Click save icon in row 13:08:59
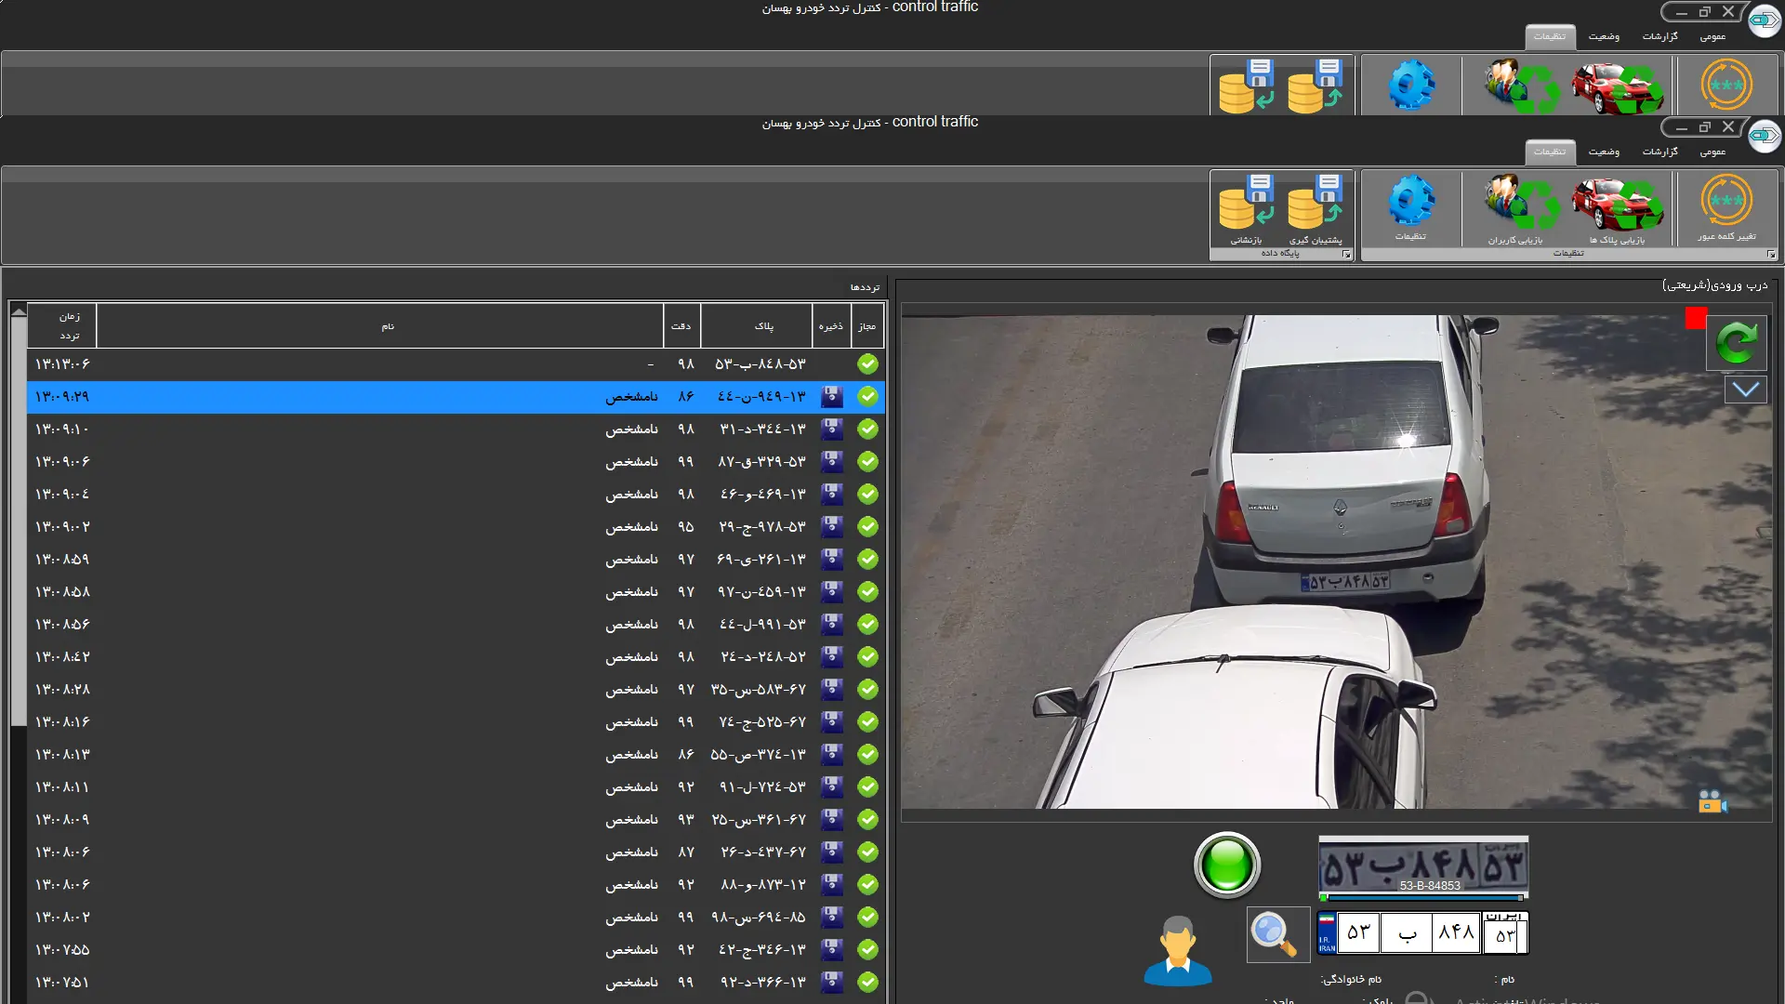Image resolution: width=1785 pixels, height=1004 pixels. click(832, 560)
